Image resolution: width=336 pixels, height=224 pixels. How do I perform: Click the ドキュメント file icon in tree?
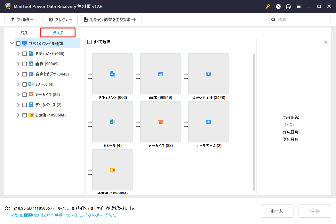[x=31, y=54]
